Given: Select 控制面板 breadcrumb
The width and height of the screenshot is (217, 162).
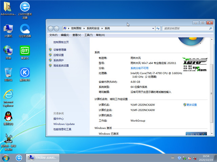Looking at the screenshot, I should (x=76, y=28).
